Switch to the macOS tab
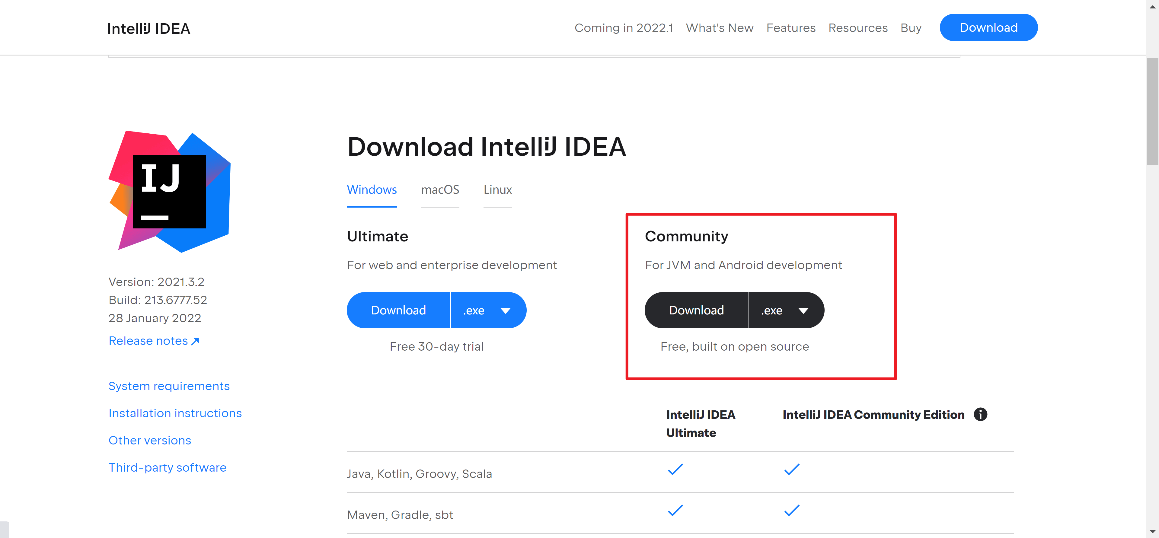The width and height of the screenshot is (1159, 538). (x=439, y=190)
